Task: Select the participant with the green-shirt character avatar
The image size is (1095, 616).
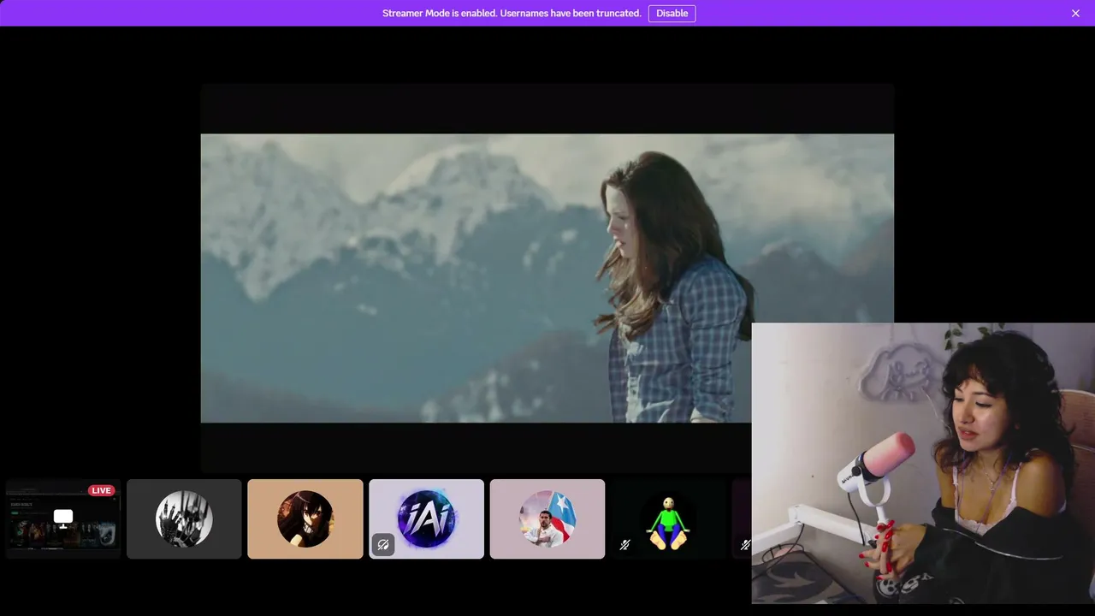Action: pyautogui.click(x=668, y=518)
